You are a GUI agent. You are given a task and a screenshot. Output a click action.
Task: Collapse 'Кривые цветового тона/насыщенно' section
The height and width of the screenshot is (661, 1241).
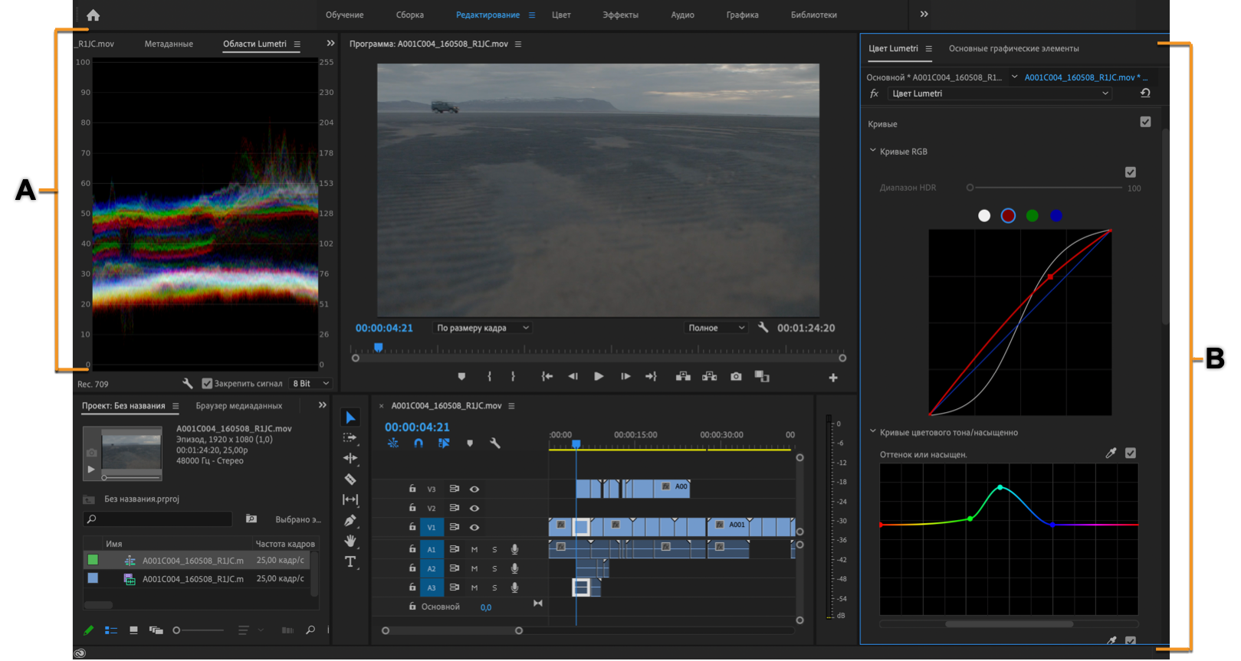[x=872, y=432]
